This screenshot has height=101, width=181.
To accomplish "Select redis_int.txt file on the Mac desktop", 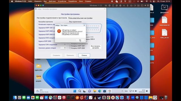I will [x=165, y=34].
